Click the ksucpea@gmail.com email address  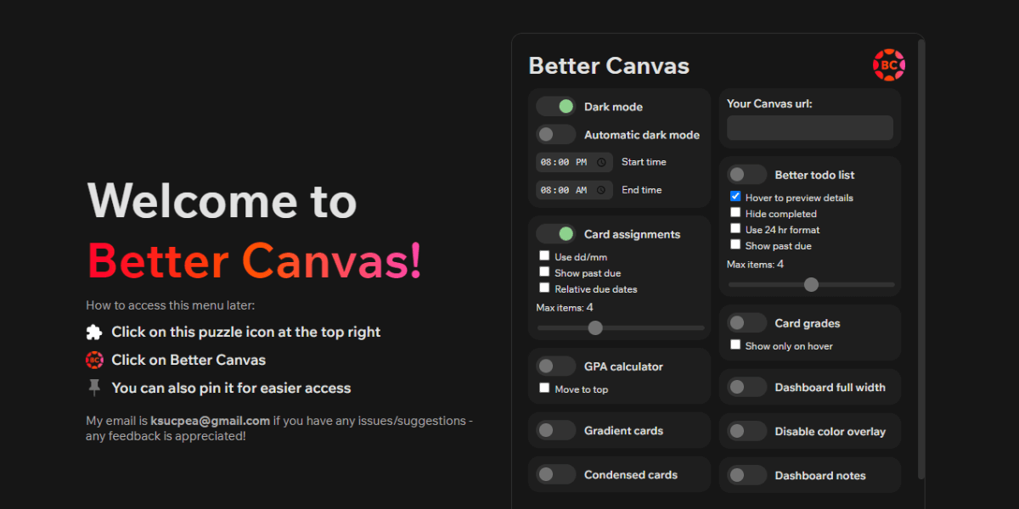pyautogui.click(x=210, y=421)
